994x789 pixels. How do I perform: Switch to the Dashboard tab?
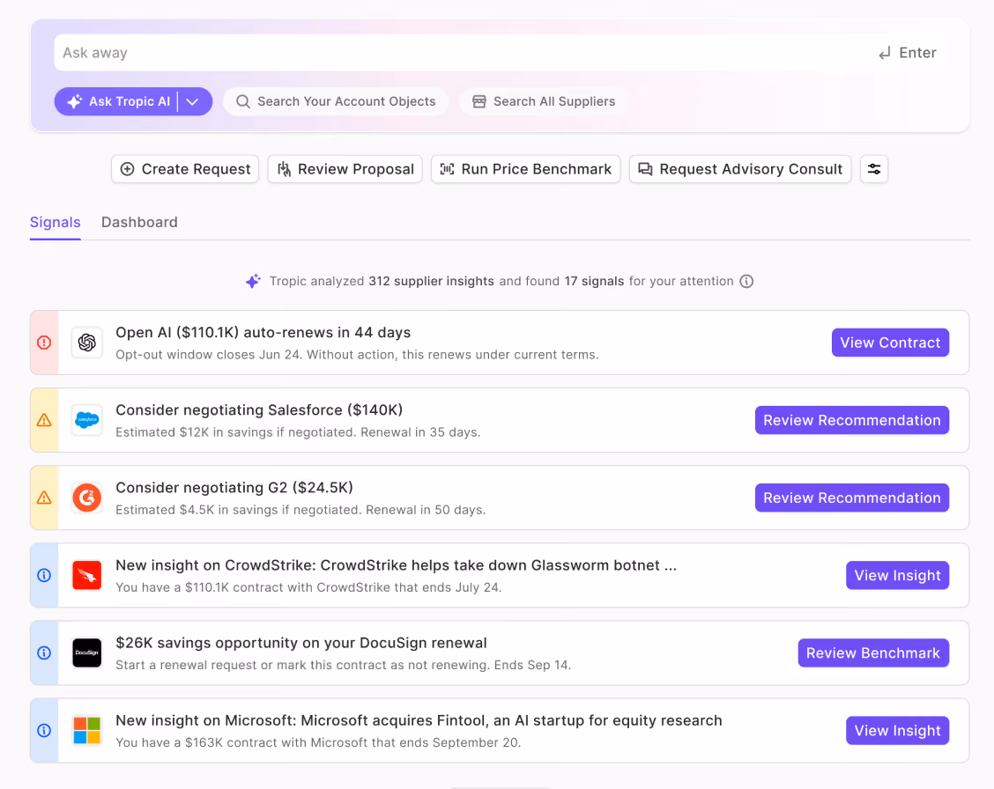(x=139, y=222)
